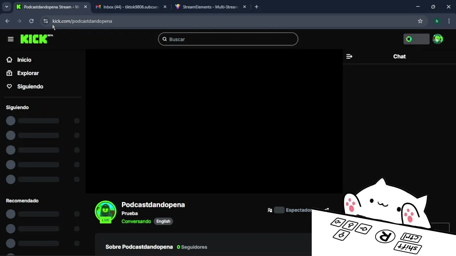456x256 pixels.
Task: Switch to the Gmail Inbox (44) tab
Action: point(131,7)
